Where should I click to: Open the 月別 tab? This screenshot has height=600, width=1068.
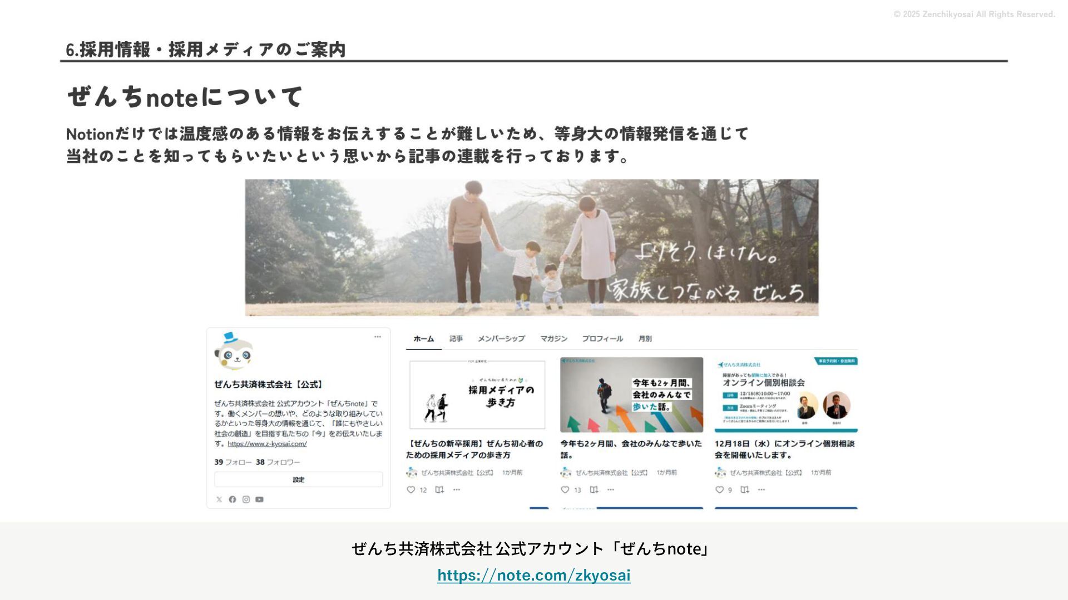point(645,339)
